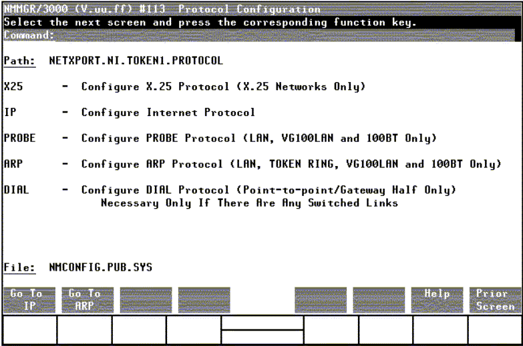This screenshot has height=346, width=523.
Task: Select the DIAL protocol entry
Action: (16, 190)
